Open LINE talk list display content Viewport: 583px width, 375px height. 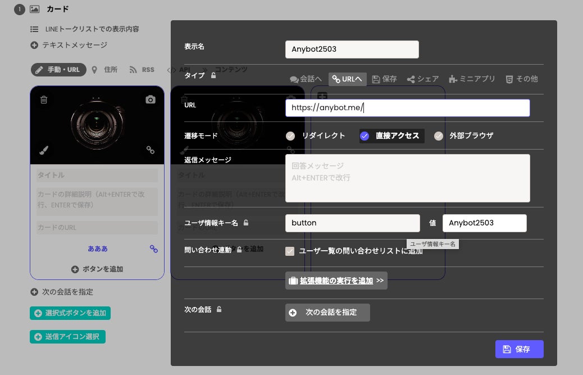[x=85, y=29]
